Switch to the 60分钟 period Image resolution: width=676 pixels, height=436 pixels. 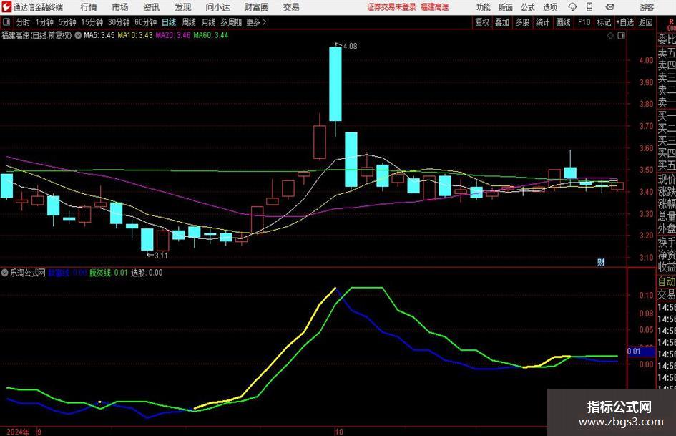tap(145, 22)
